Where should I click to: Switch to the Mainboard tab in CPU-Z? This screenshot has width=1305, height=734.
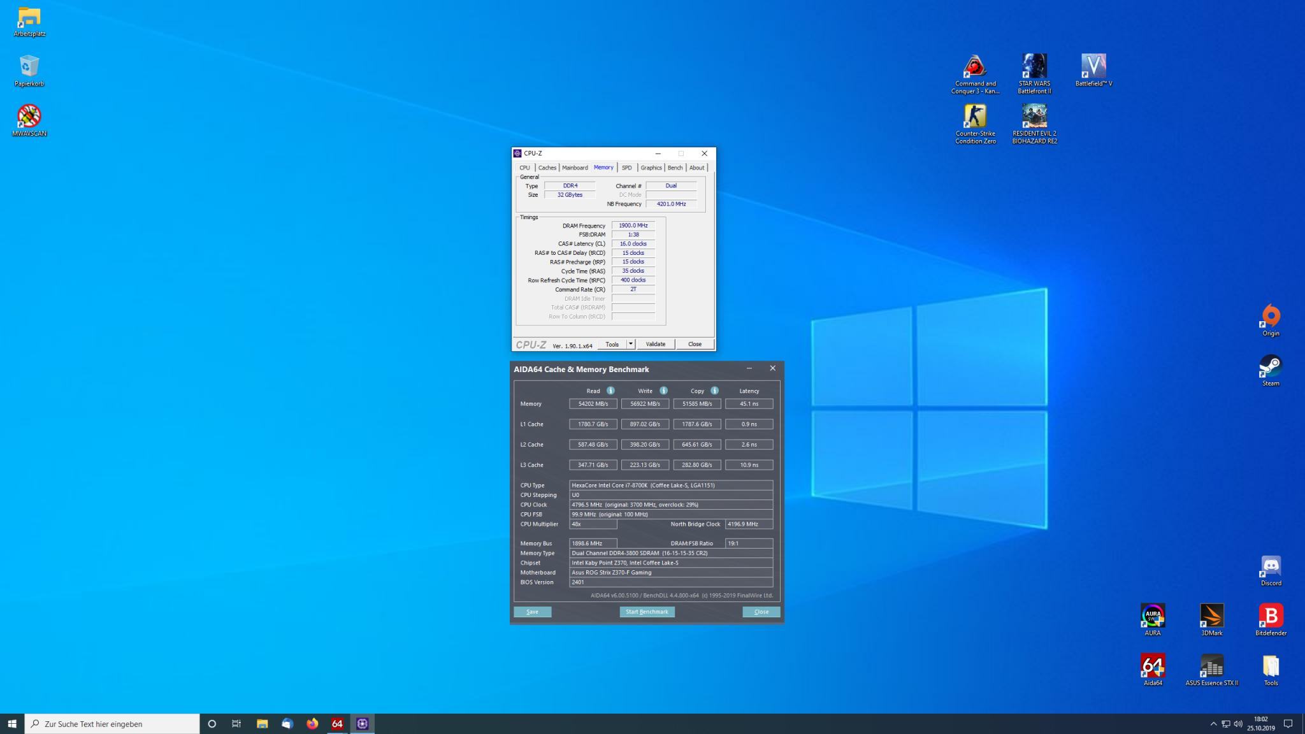575,168
